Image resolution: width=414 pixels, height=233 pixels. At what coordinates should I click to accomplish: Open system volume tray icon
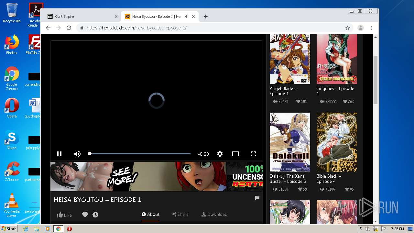pos(368,229)
